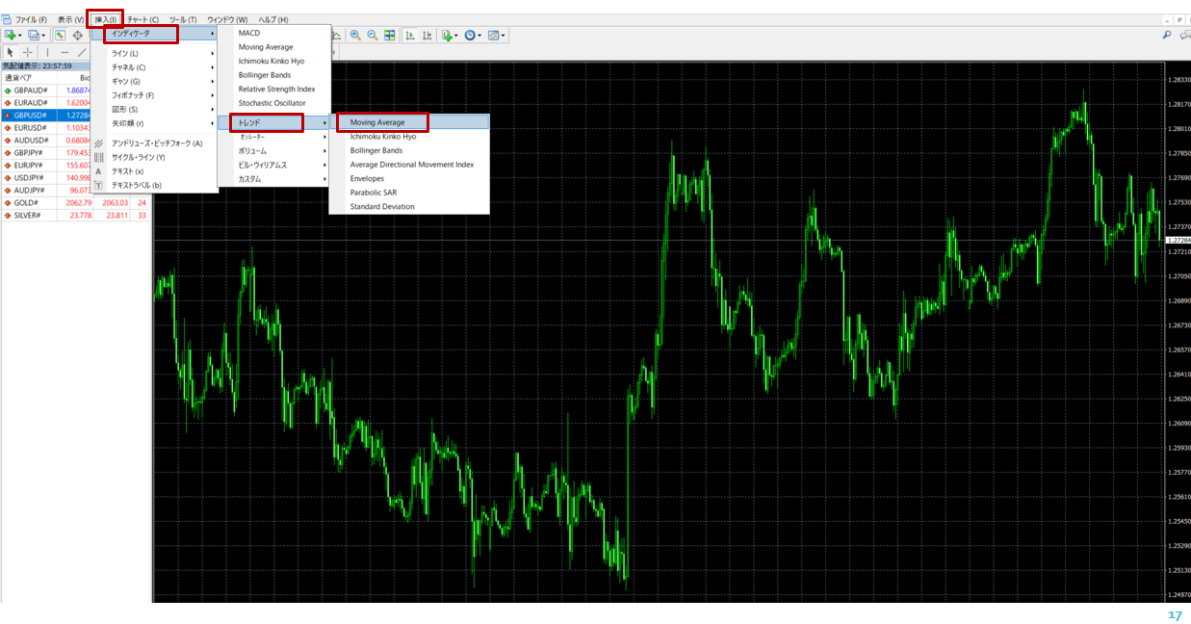Select the GOLD# row in Market Watch
The height and width of the screenshot is (624, 1191).
coord(27,203)
